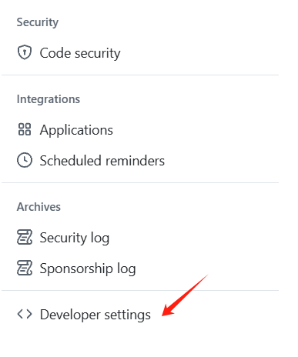Image resolution: width=298 pixels, height=357 pixels.
Task: Click the shield icon beside Code security
Action: [25, 52]
